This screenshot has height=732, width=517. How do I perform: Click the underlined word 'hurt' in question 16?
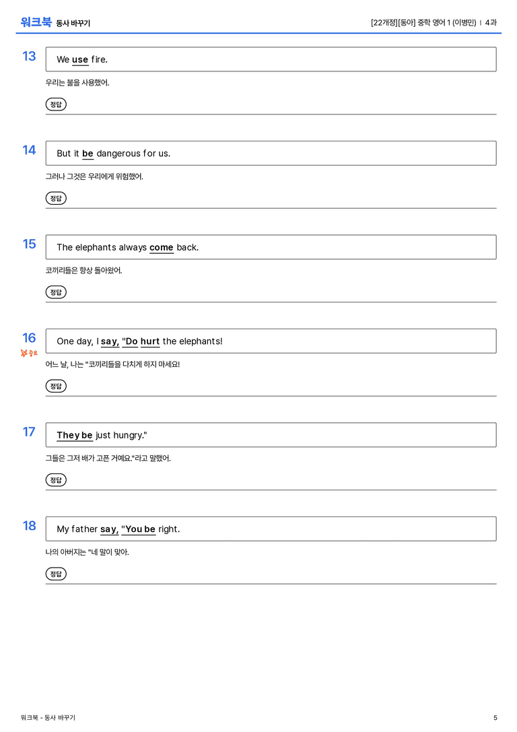pos(150,341)
